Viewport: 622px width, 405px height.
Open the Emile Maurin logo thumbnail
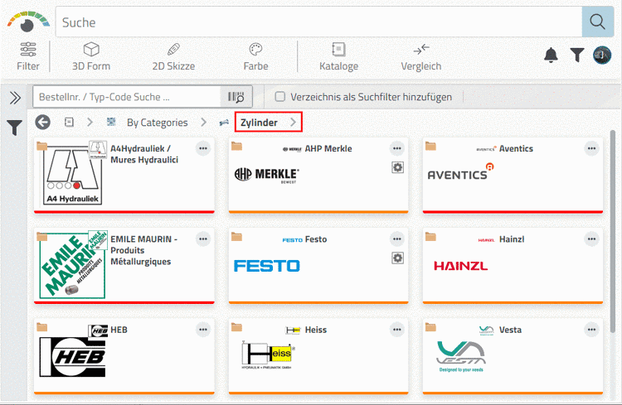coord(72,266)
